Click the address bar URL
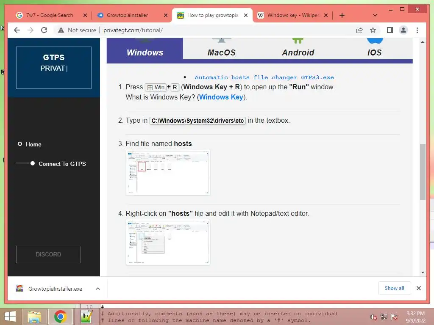The image size is (434, 325). coord(133,30)
